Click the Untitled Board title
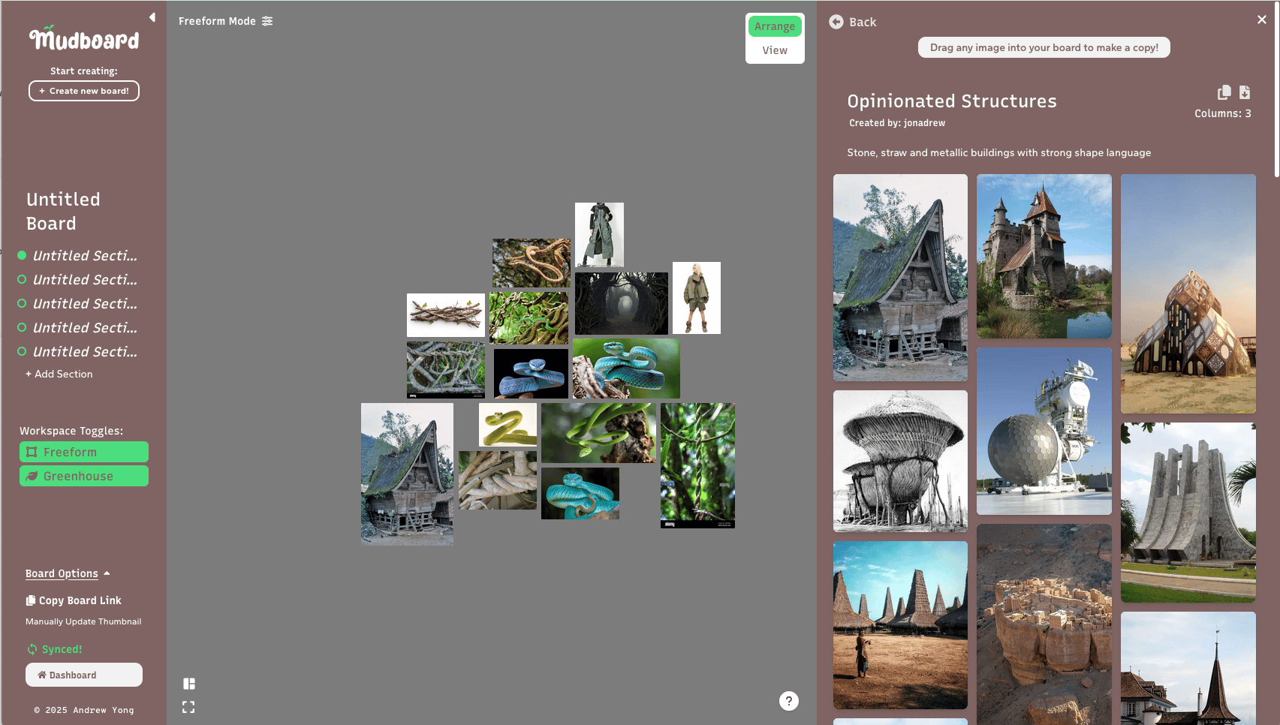This screenshot has height=725, width=1280. click(63, 211)
